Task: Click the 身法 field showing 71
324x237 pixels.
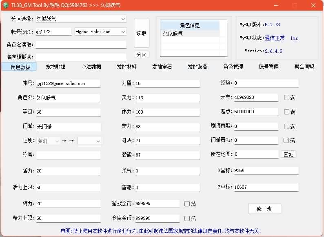Action: click(x=168, y=141)
